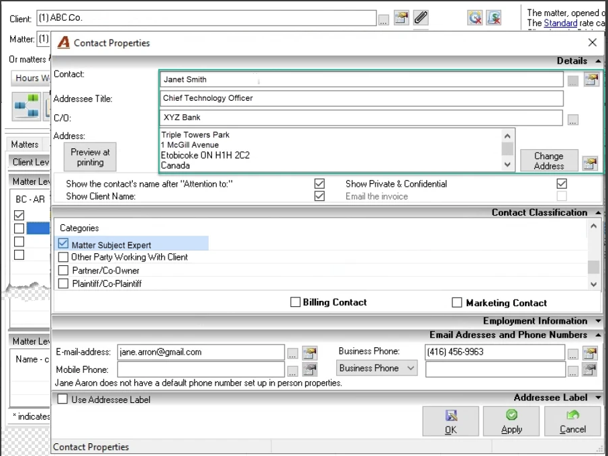
Task: Open properties icon next to Business Phone number
Action: click(590, 353)
